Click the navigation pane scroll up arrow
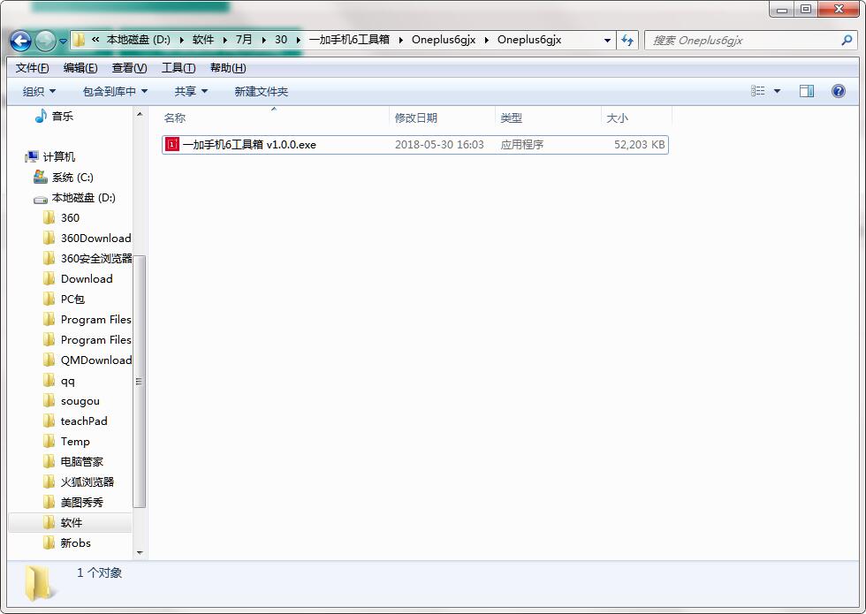Image resolution: width=866 pixels, height=614 pixels. 140,114
